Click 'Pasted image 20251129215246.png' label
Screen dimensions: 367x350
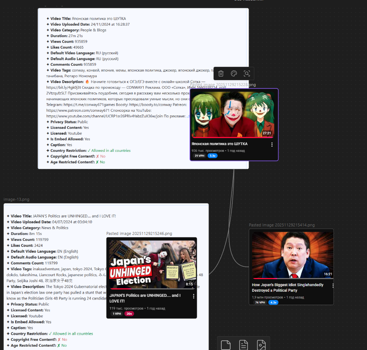point(139,233)
